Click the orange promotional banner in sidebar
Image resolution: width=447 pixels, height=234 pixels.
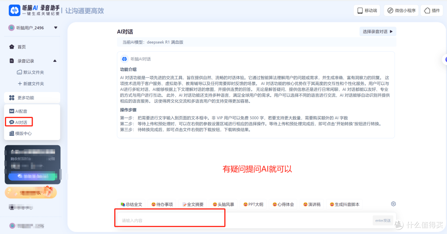[x=31, y=192]
